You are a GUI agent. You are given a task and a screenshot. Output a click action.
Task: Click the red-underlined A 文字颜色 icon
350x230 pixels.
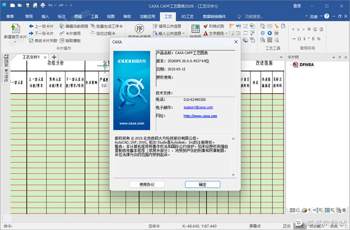click(206, 33)
